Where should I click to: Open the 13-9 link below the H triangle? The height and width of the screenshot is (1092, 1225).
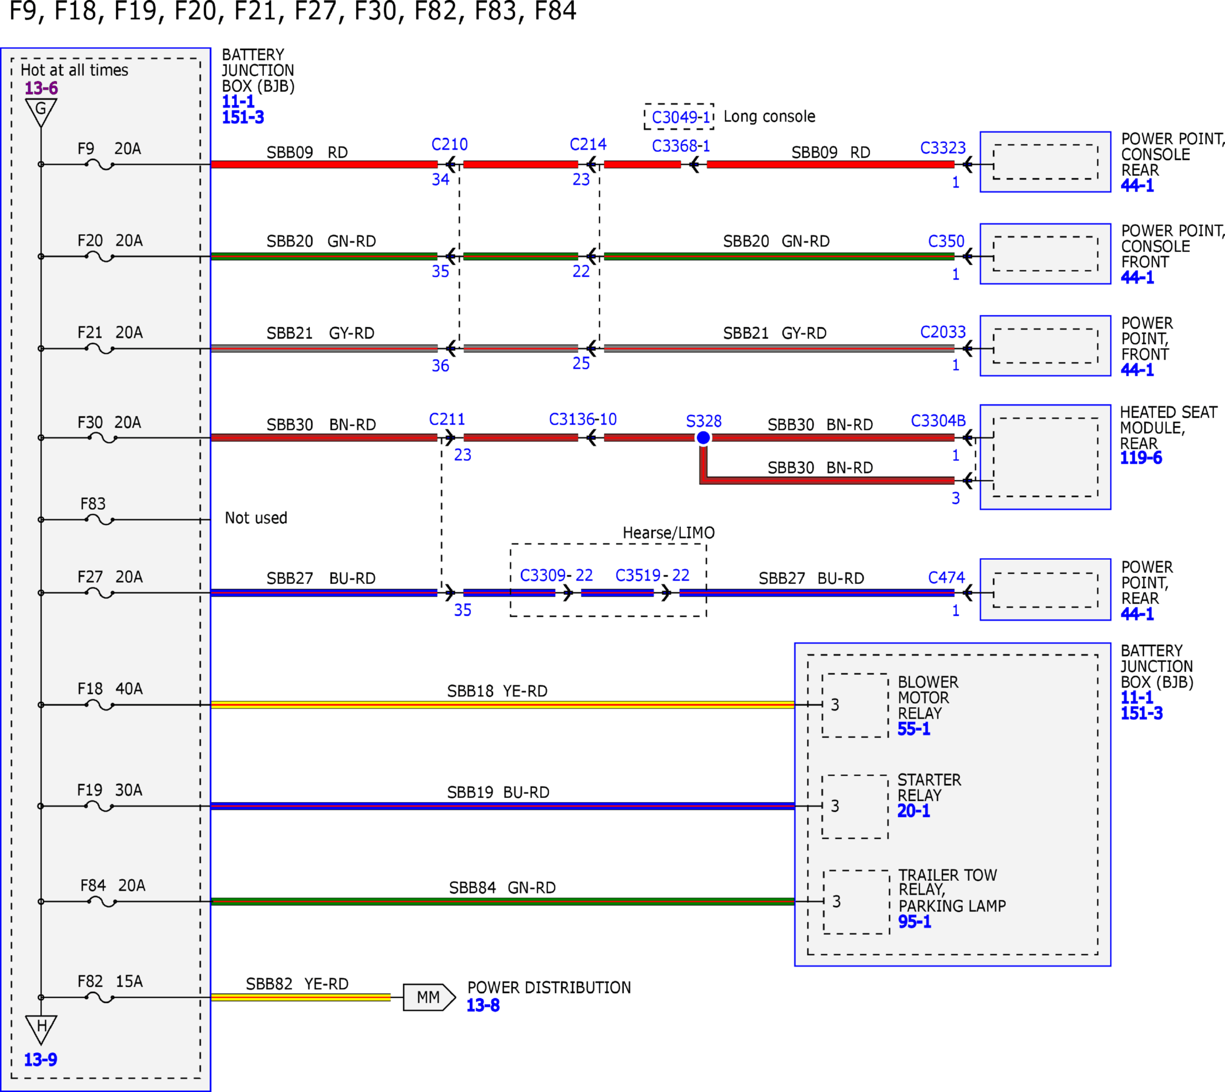40,1060
